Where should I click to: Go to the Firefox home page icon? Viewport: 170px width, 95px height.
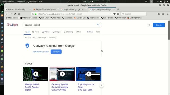(19, 14)
